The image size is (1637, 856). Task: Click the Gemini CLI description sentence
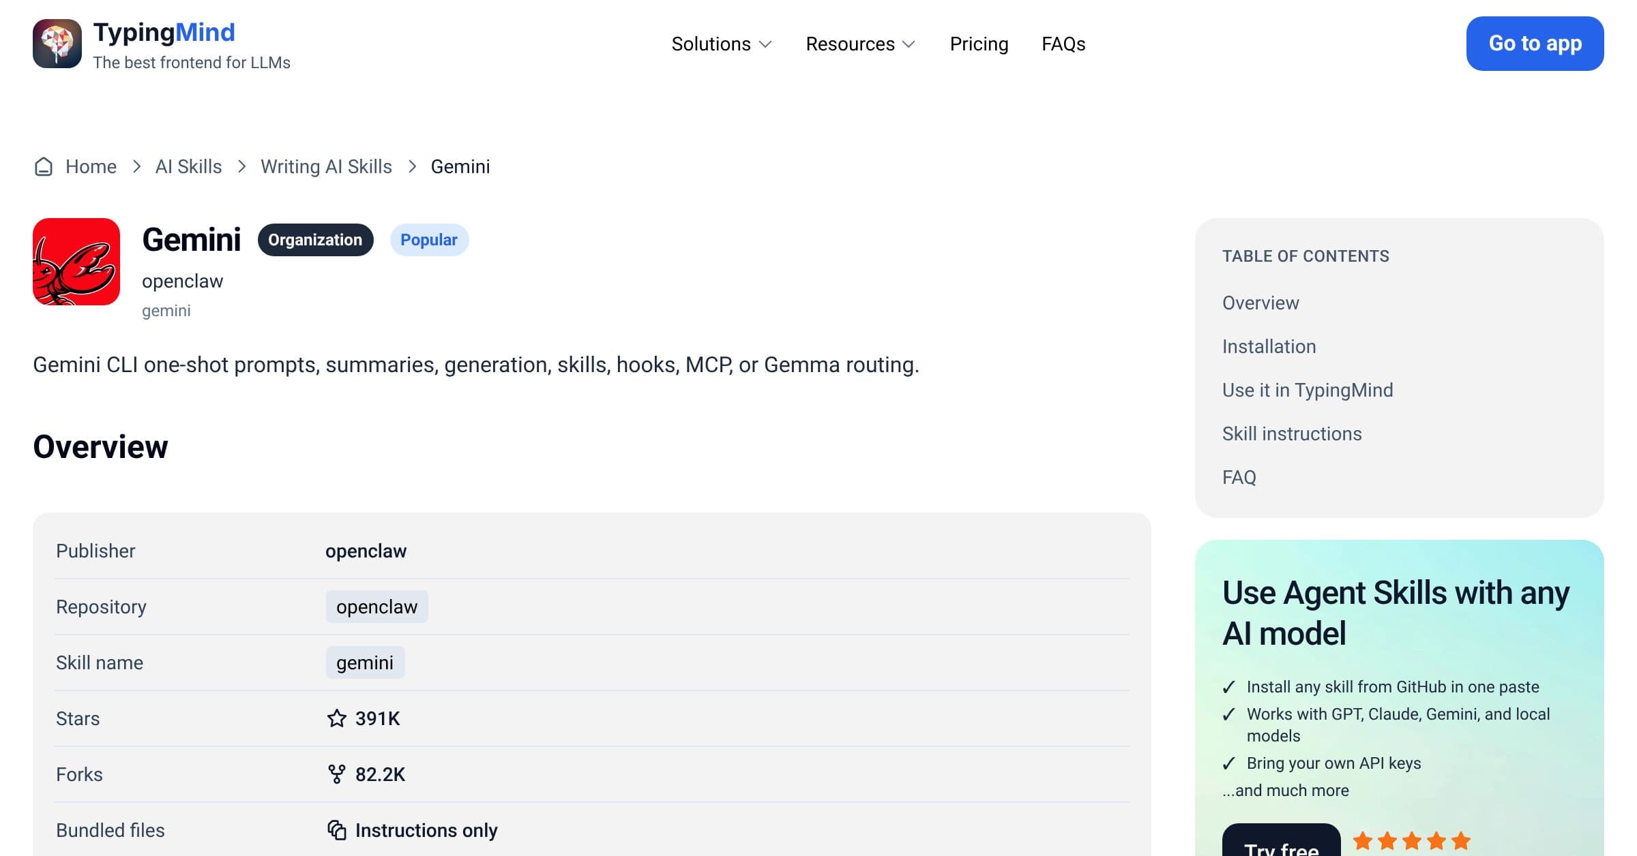(476, 365)
